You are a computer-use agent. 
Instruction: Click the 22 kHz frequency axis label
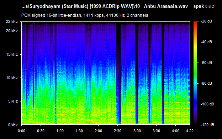coord(12,21)
